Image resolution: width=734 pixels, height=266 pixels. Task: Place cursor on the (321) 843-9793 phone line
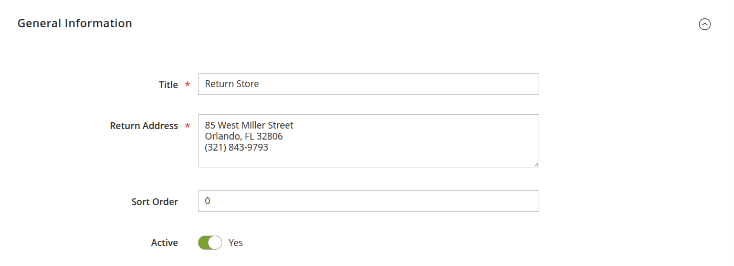[236, 147]
